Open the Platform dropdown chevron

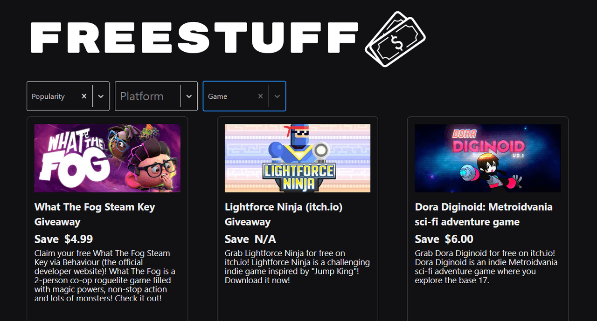tap(189, 96)
